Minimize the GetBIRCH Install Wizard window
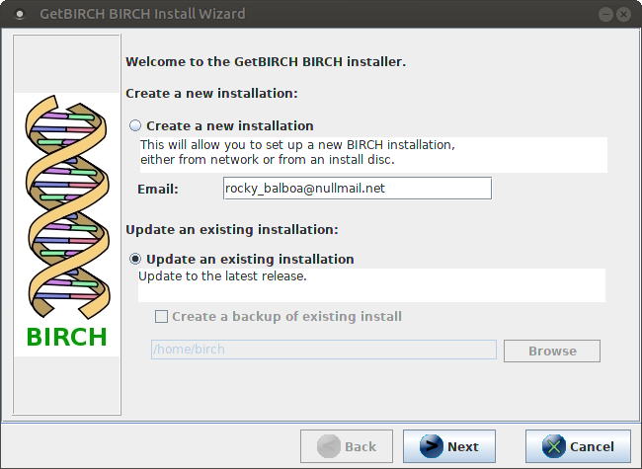 [603, 15]
